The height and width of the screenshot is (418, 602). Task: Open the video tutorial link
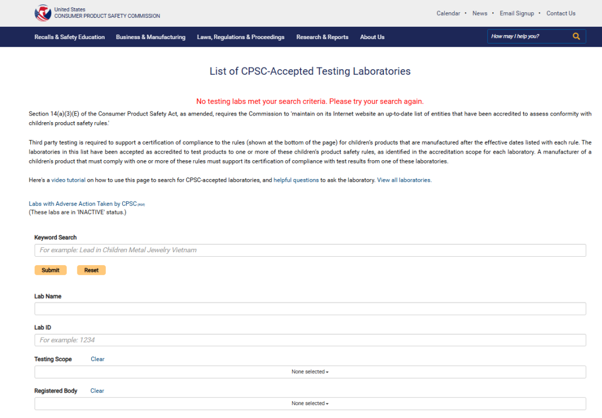69,180
